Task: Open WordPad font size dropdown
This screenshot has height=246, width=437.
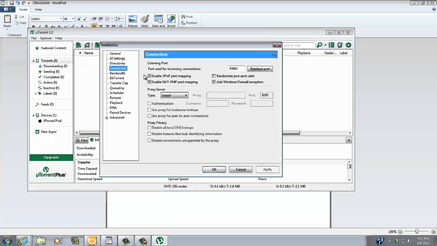Action: click(73, 19)
